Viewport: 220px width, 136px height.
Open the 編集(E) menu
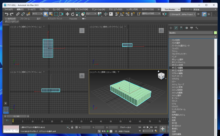(x=20, y=9)
